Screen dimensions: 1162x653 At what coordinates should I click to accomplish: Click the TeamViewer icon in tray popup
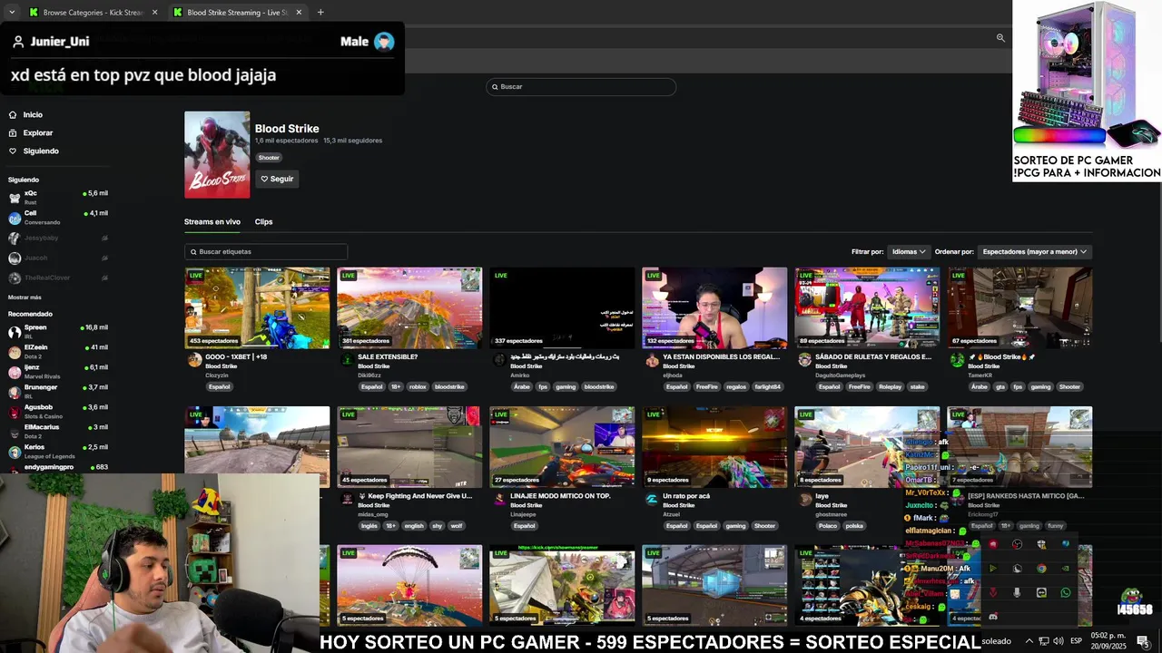click(1041, 592)
